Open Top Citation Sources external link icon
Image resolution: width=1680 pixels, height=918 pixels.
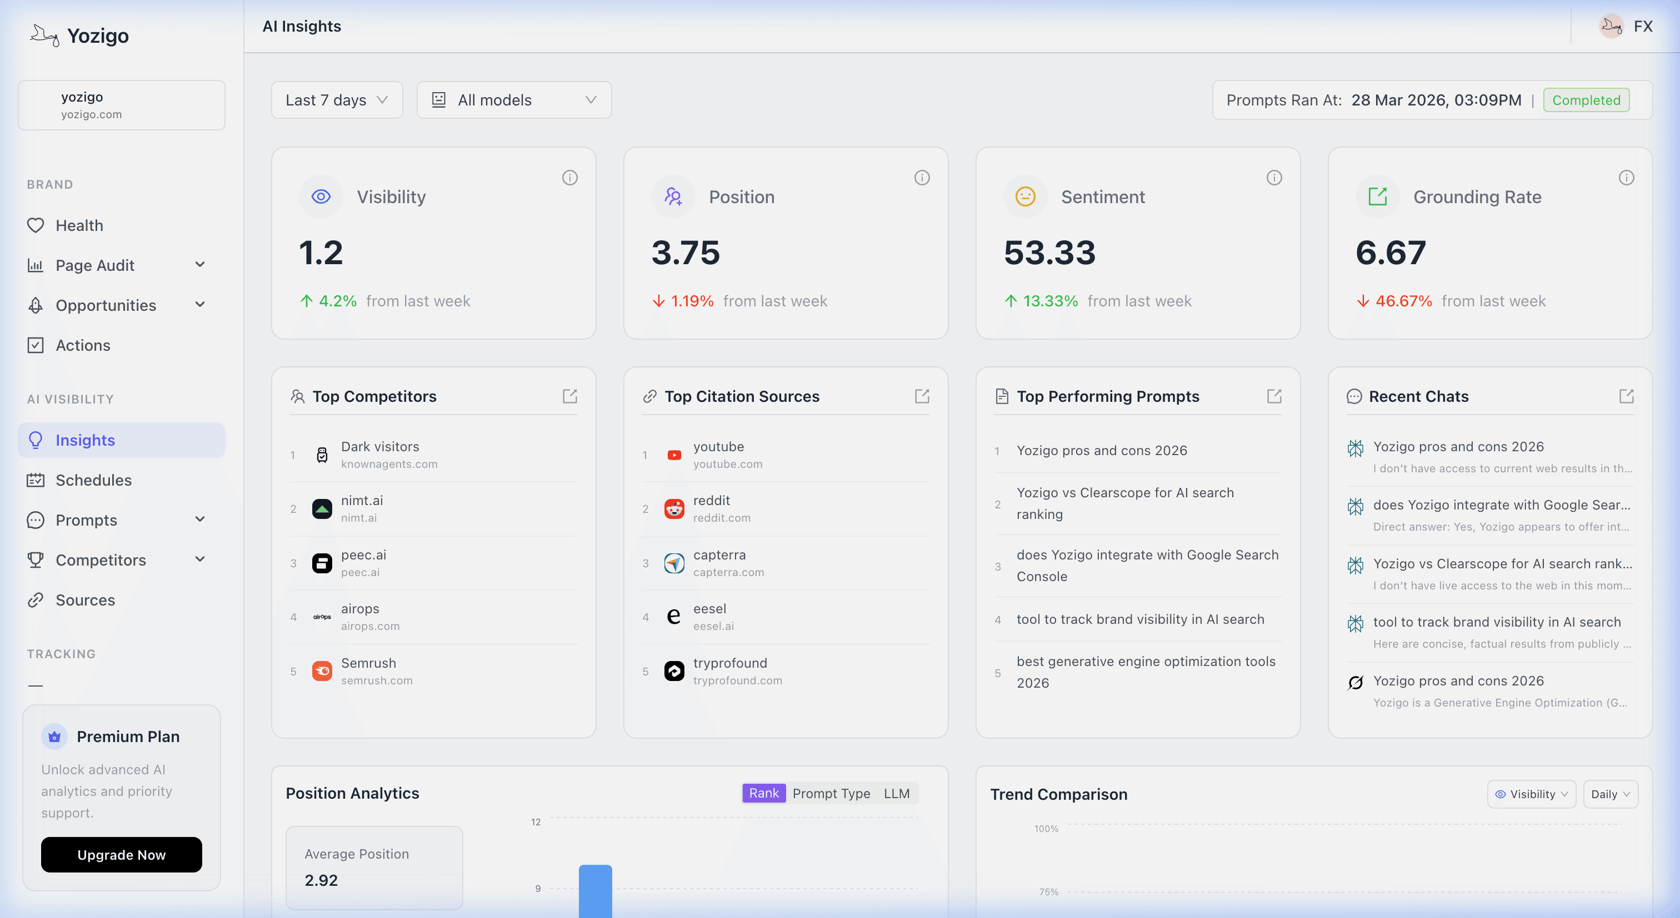click(922, 396)
